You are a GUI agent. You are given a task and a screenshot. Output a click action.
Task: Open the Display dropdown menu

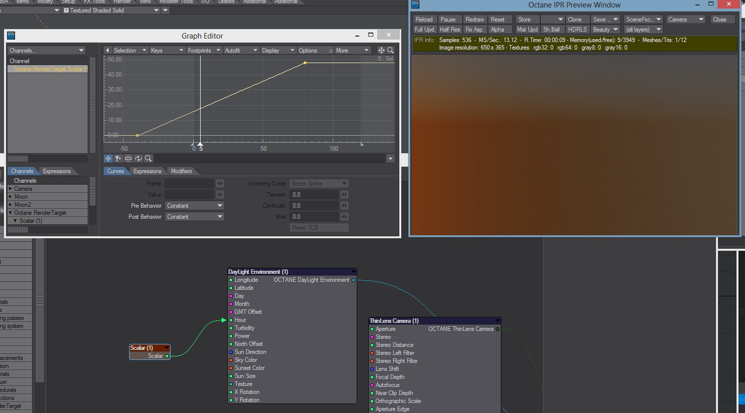(278, 50)
